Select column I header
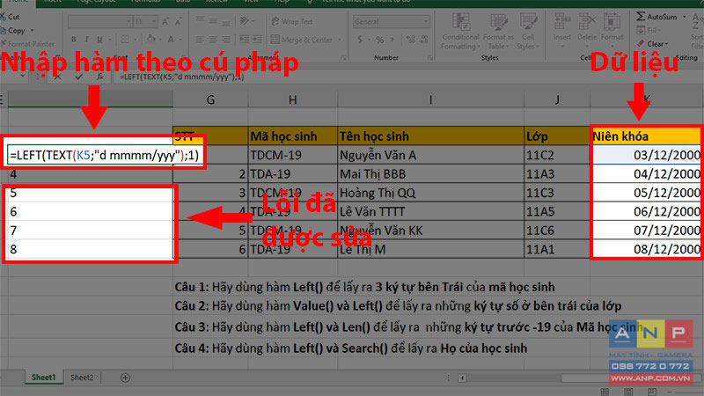The height and width of the screenshot is (396, 704). pyautogui.click(x=430, y=99)
